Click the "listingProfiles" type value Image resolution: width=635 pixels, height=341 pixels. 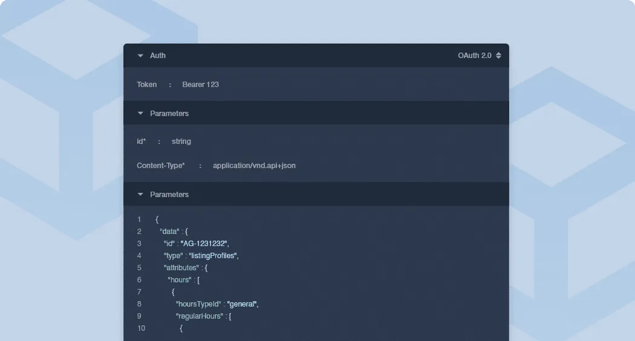coord(213,256)
